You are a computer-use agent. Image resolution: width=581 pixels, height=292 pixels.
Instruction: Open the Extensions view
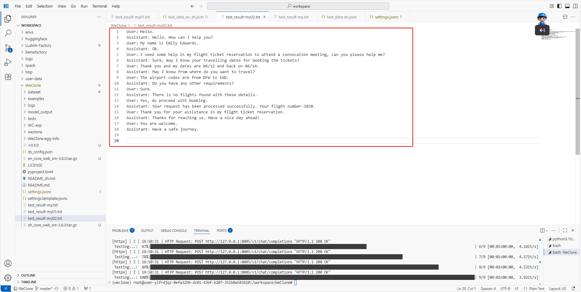click(8, 77)
